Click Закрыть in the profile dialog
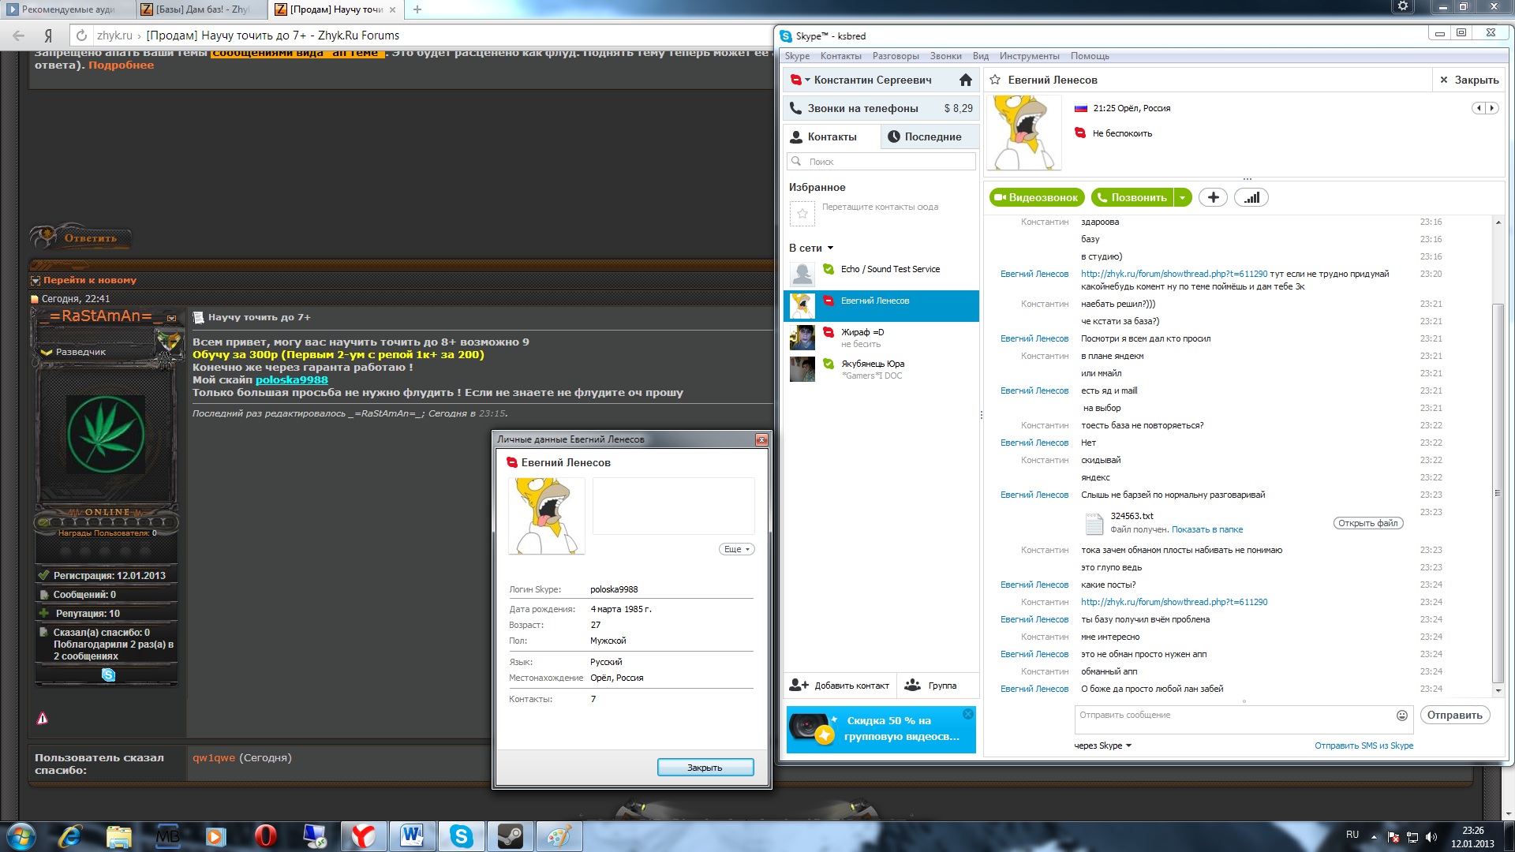Viewport: 1515px width, 852px height. [x=705, y=767]
